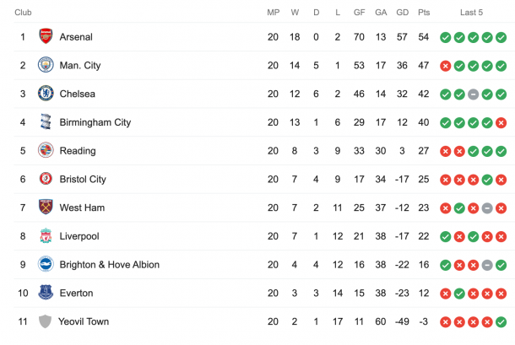This screenshot has height=345, width=515.
Task: Select the Everton badge icon
Action: [46, 292]
